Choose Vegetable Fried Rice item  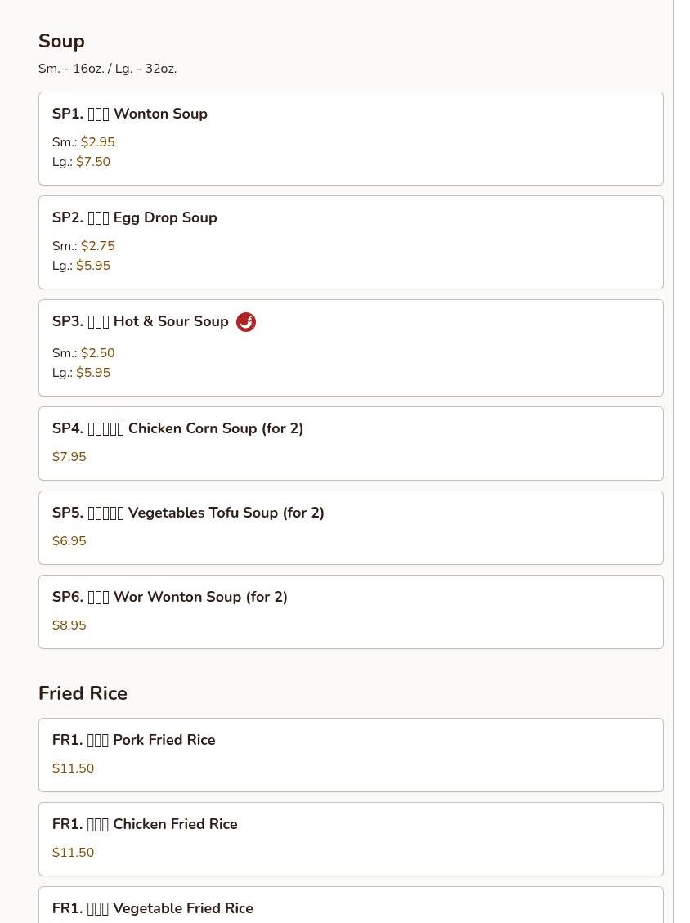point(351,905)
